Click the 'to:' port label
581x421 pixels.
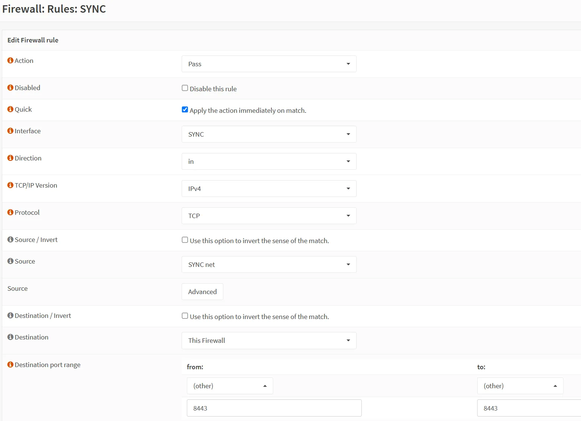(481, 367)
